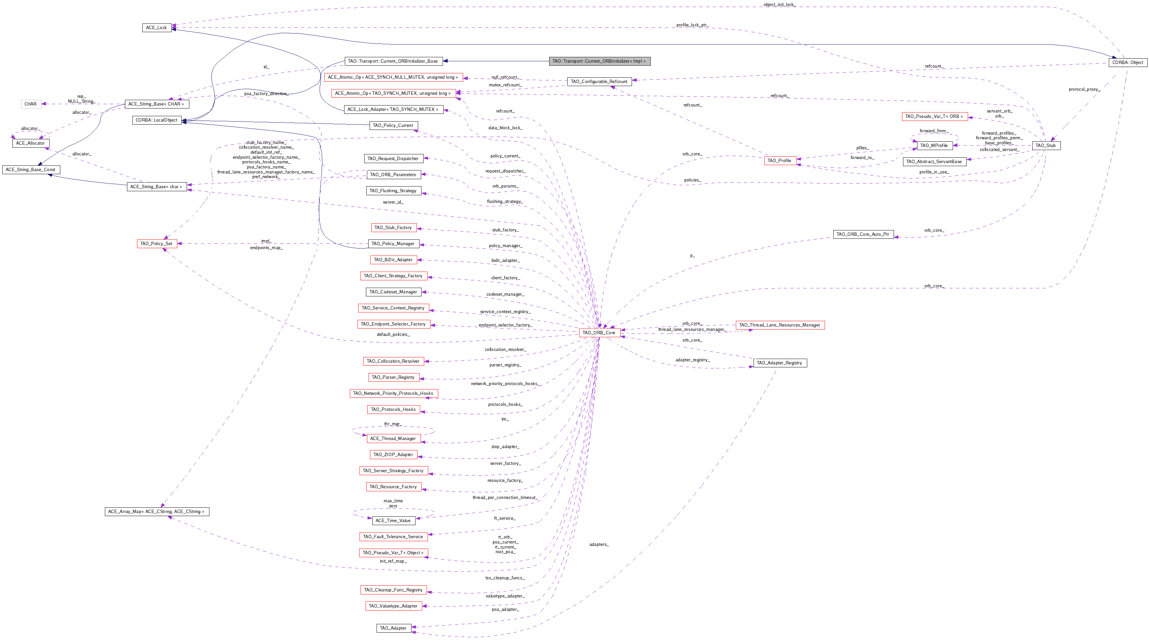Open the TAO_ORB_Core class node

599,333
